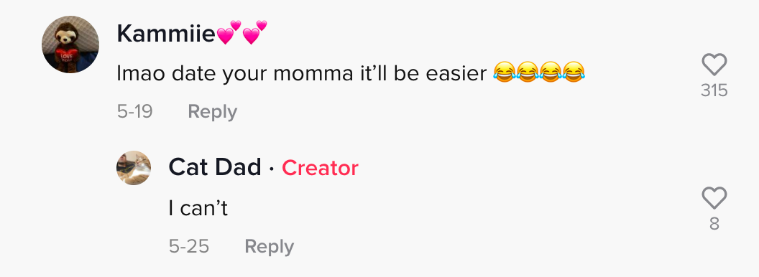Open Kammiie's profile picture with the plush toy
759x277 pixels.
pyautogui.click(x=70, y=44)
